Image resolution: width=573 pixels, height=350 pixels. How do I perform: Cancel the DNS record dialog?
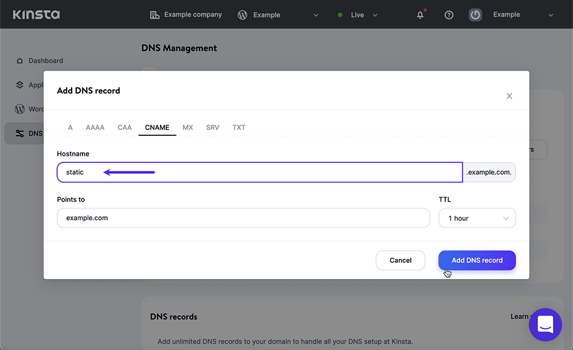(400, 260)
